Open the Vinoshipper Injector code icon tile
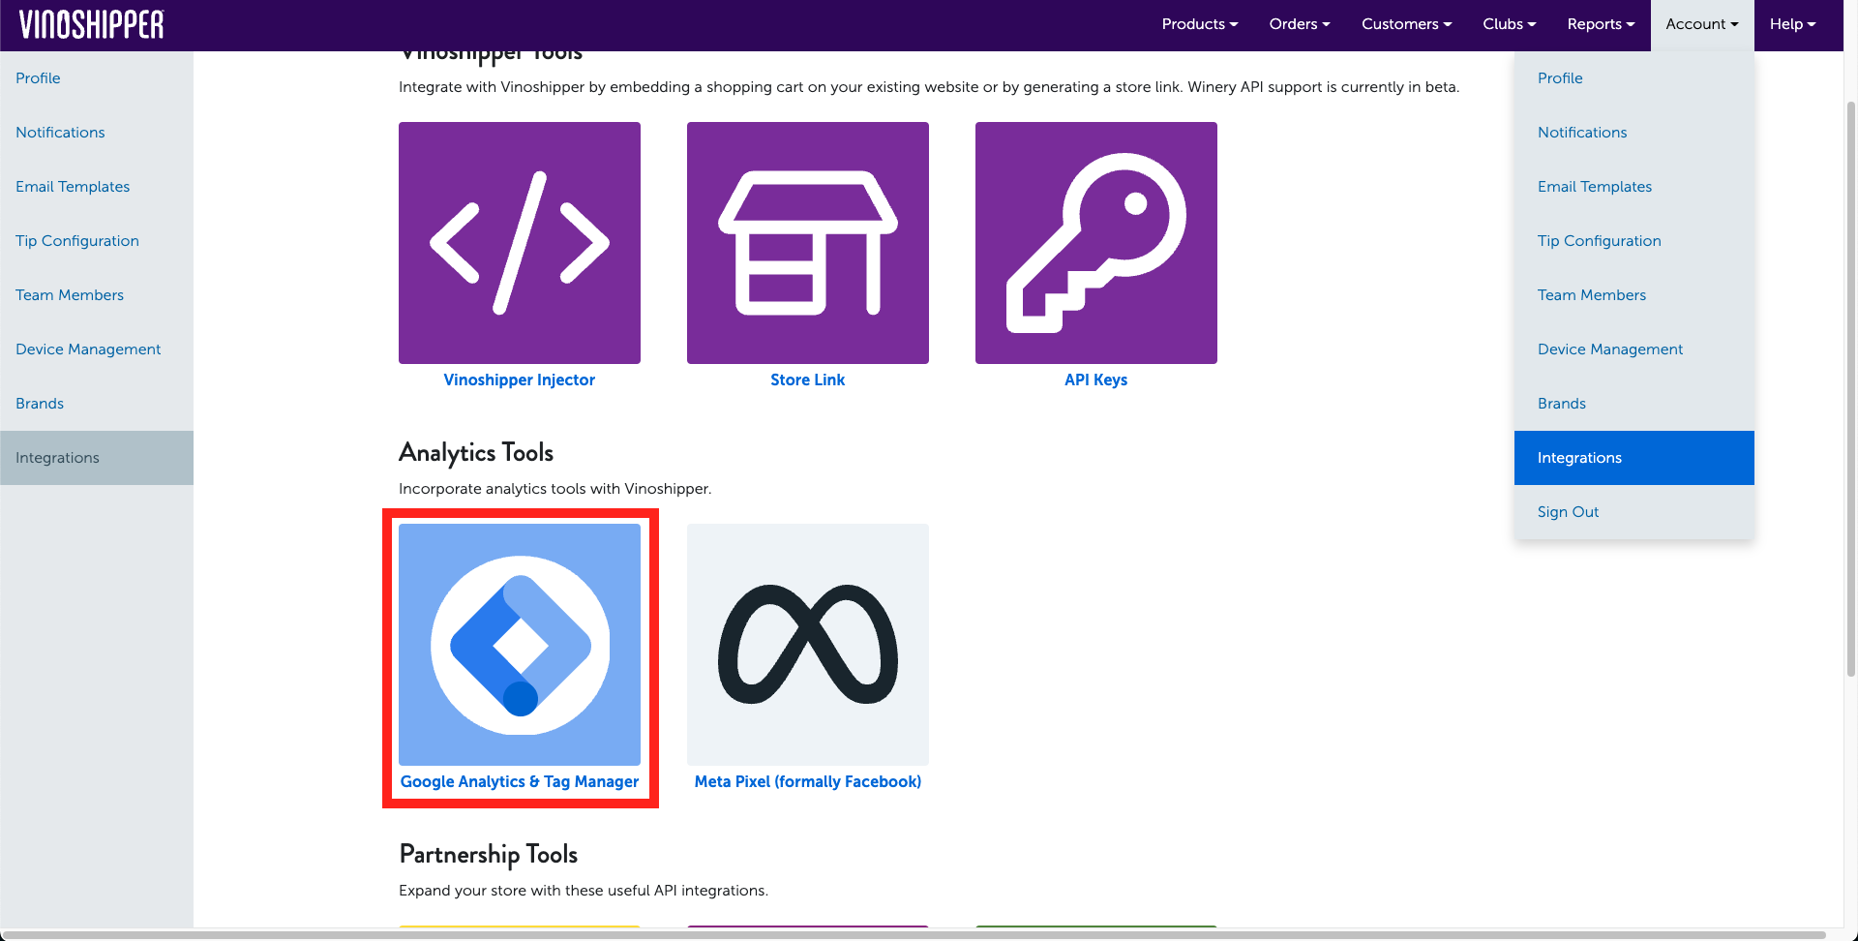 520,243
